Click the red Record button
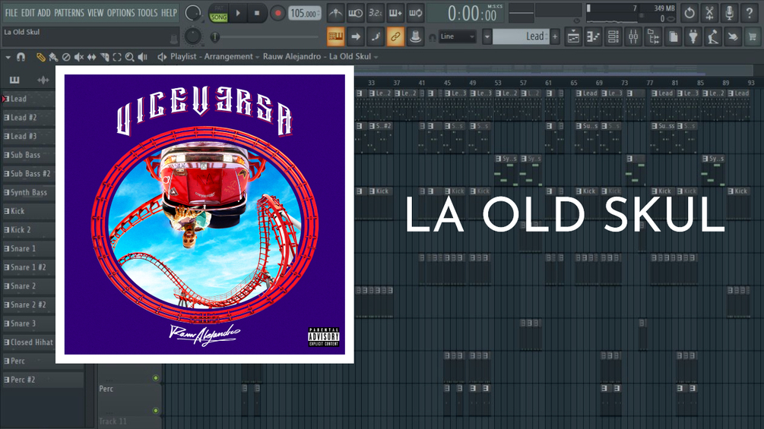764x429 pixels. point(277,13)
